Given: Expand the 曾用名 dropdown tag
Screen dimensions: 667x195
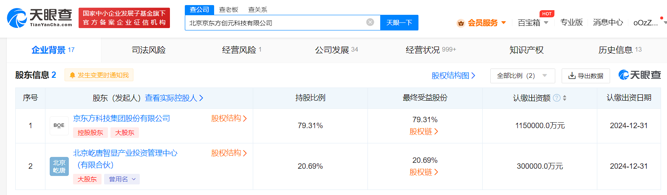Looking at the screenshot, I should point(122,179).
